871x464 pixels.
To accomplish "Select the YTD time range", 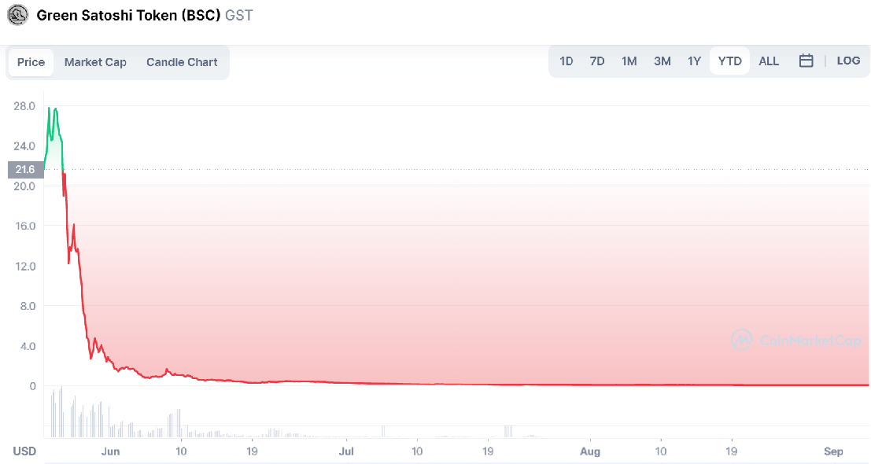I will [729, 61].
